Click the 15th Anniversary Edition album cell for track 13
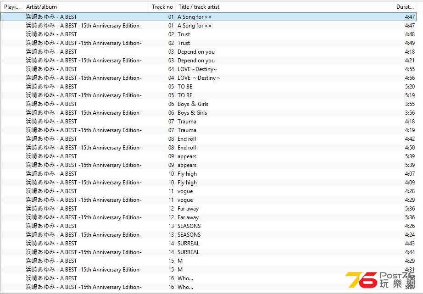 tap(83, 235)
